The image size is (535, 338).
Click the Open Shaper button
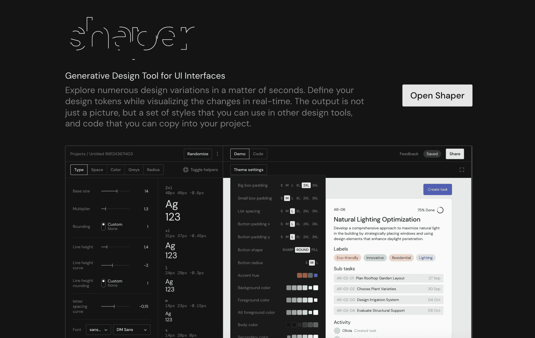437,95
